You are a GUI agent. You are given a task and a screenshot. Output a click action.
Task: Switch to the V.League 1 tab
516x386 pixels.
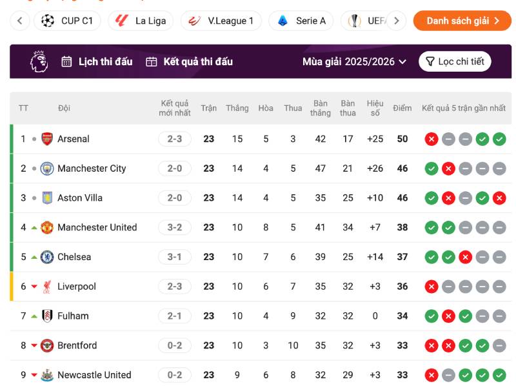tap(221, 21)
